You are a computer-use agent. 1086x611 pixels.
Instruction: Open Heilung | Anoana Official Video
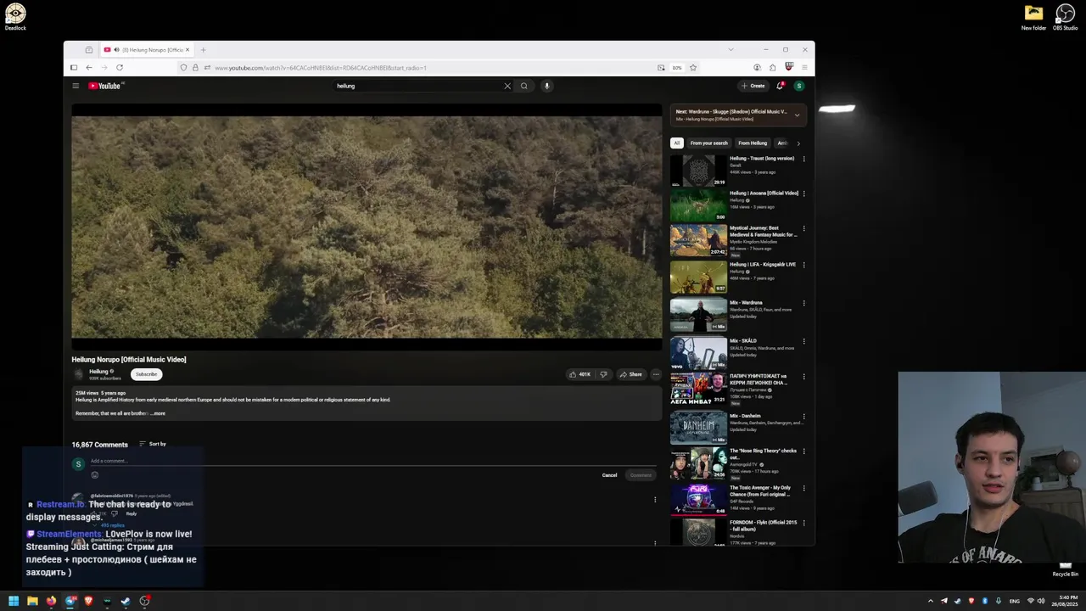[x=764, y=193]
